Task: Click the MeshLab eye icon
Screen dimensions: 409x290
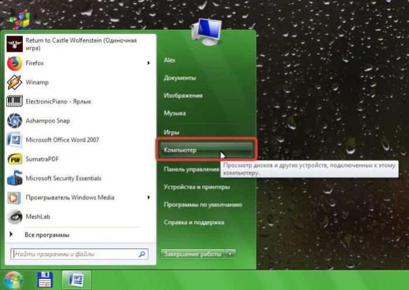Action: point(15,216)
